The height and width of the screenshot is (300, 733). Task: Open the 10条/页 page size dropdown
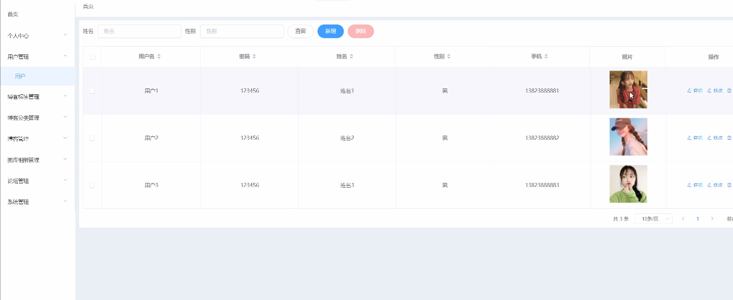pyautogui.click(x=653, y=219)
